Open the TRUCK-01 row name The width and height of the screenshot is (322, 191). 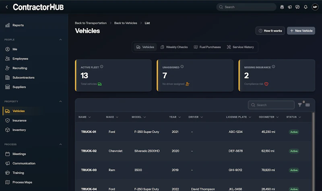click(x=89, y=132)
